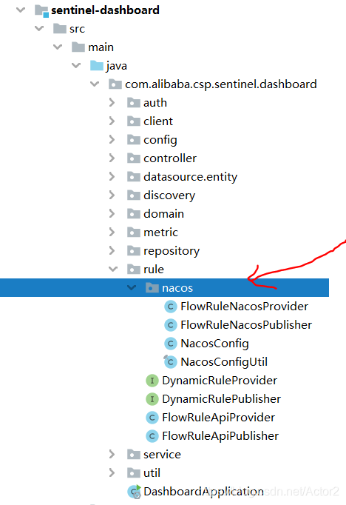The image size is (346, 505).
Task: Collapse the com.alibaba.csp.sentinel.dashboard package chevron
Action: (x=95, y=84)
